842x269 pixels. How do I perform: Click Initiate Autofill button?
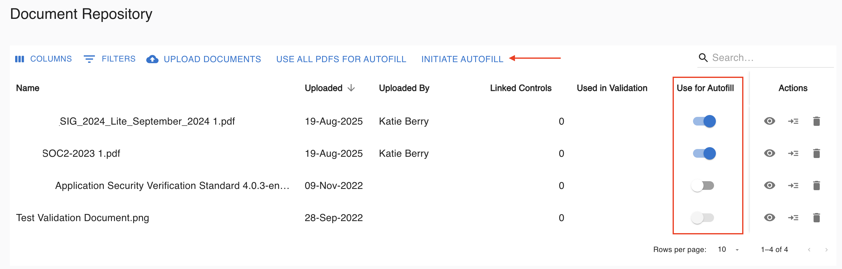tap(462, 59)
